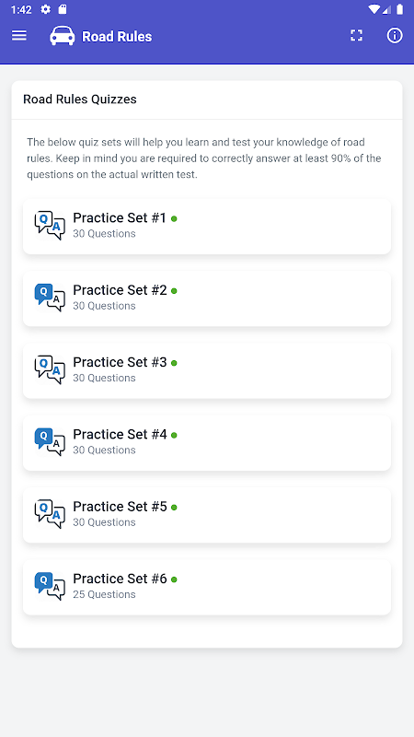Tap the Q&A icon for Practice Set #6
Image resolution: width=414 pixels, height=737 pixels.
50,586
